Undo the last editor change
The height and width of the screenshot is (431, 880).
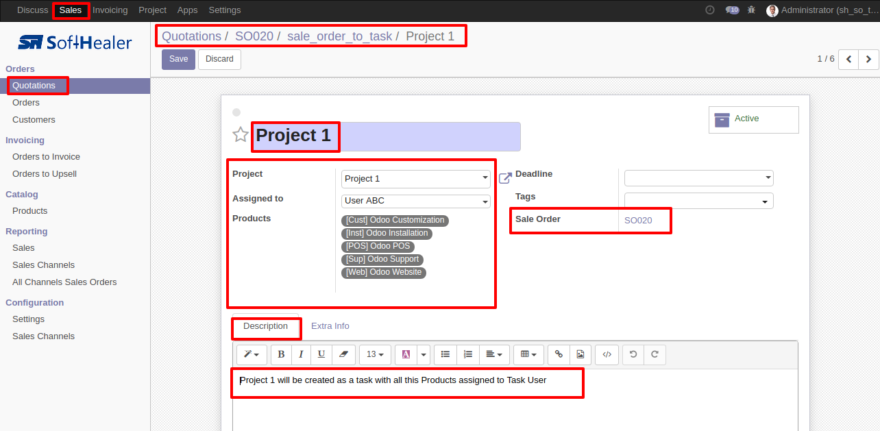[x=633, y=354]
